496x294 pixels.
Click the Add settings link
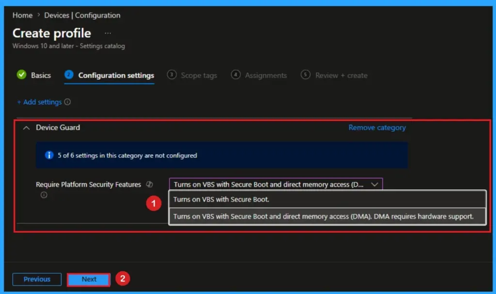(x=39, y=102)
